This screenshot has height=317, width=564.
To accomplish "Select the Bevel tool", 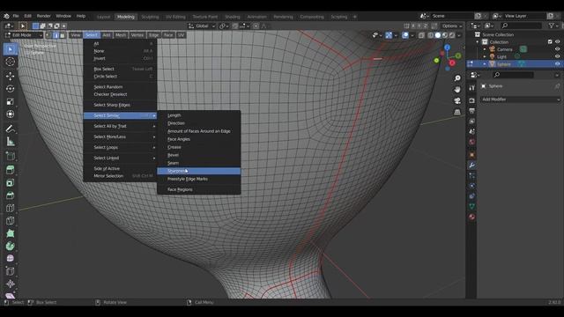I will click(10, 195).
